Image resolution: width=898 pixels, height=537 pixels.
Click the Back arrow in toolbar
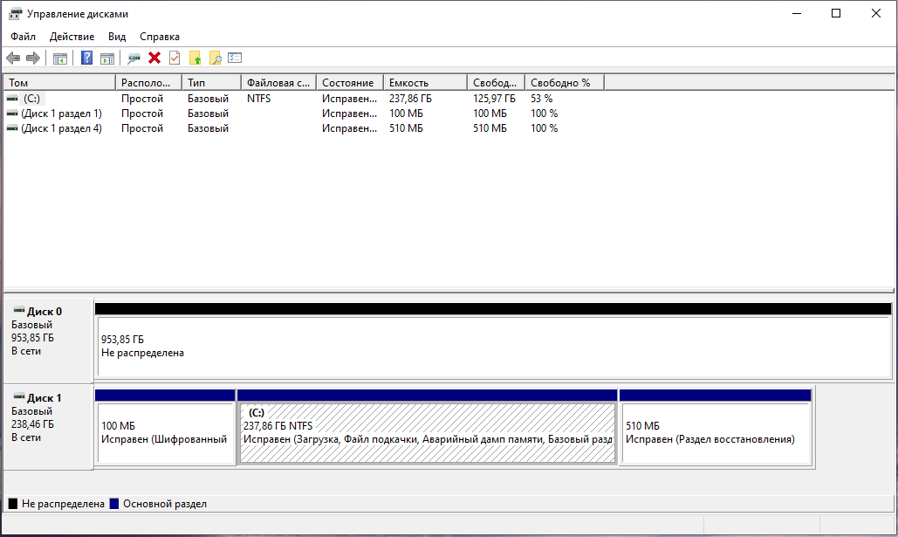(x=13, y=58)
